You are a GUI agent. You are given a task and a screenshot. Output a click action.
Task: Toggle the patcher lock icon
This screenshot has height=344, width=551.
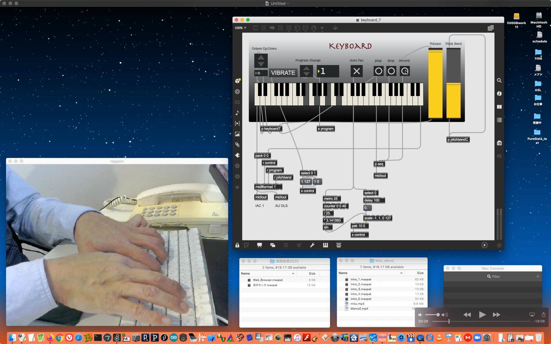coord(237,245)
